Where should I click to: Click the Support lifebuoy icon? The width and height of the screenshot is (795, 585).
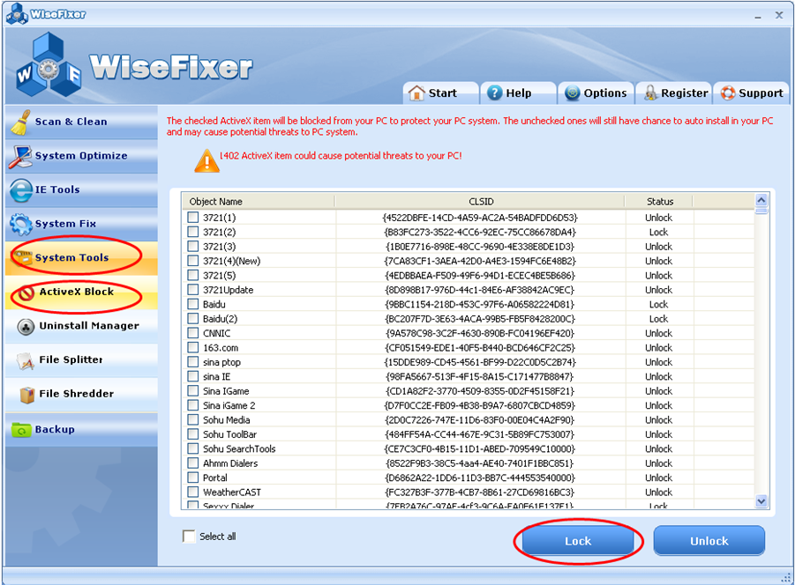[728, 93]
